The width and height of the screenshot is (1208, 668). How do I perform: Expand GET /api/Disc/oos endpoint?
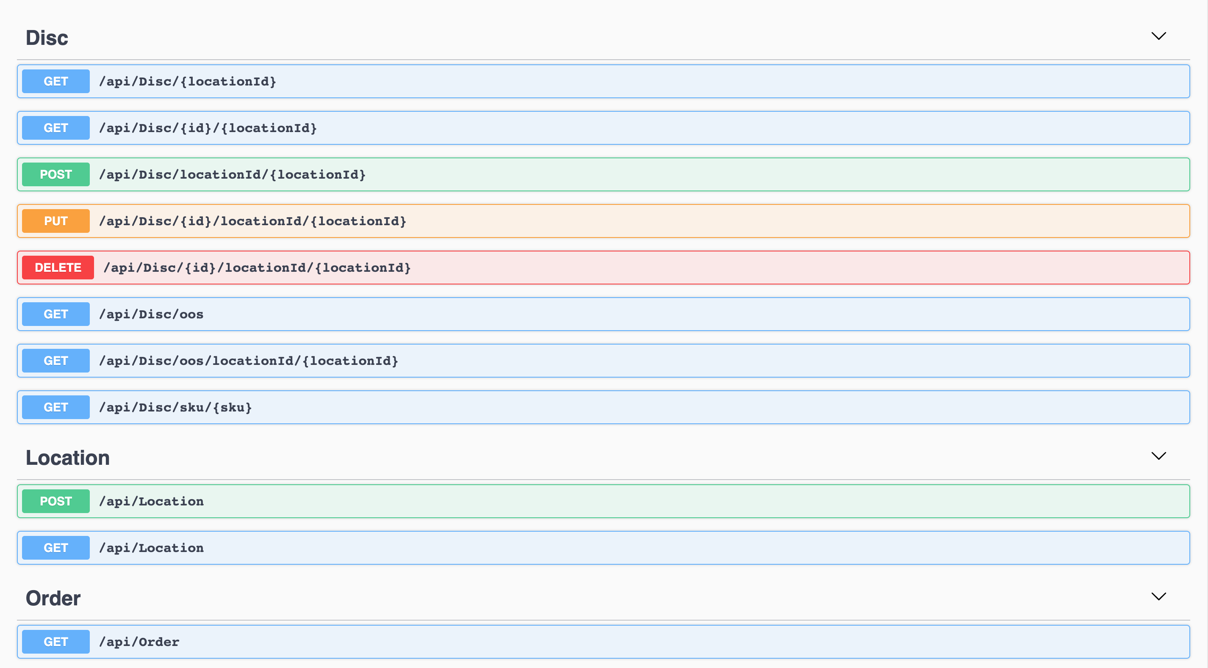(x=603, y=314)
